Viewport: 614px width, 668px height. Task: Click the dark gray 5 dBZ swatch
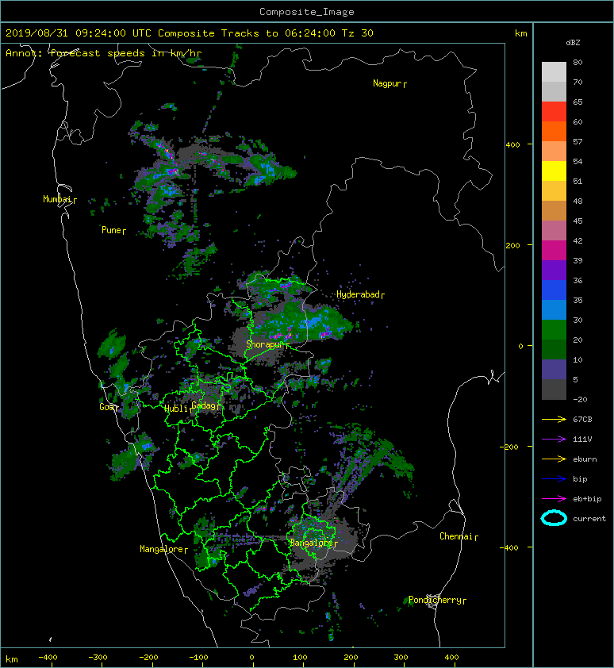(554, 390)
